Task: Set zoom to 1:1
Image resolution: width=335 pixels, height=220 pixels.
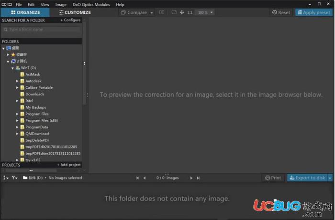Action: tap(190, 12)
